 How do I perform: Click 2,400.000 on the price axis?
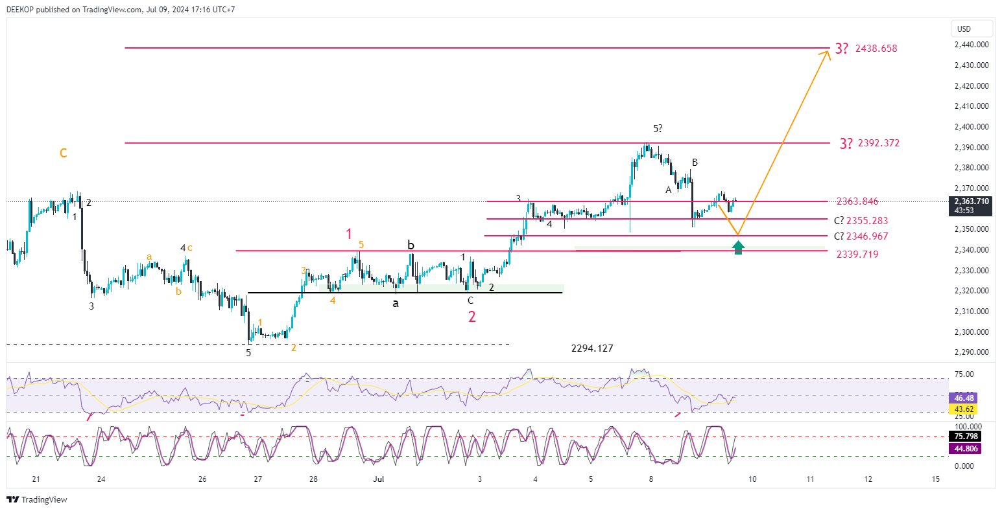[x=972, y=127]
